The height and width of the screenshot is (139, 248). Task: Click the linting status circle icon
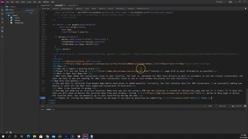(x=205, y=106)
